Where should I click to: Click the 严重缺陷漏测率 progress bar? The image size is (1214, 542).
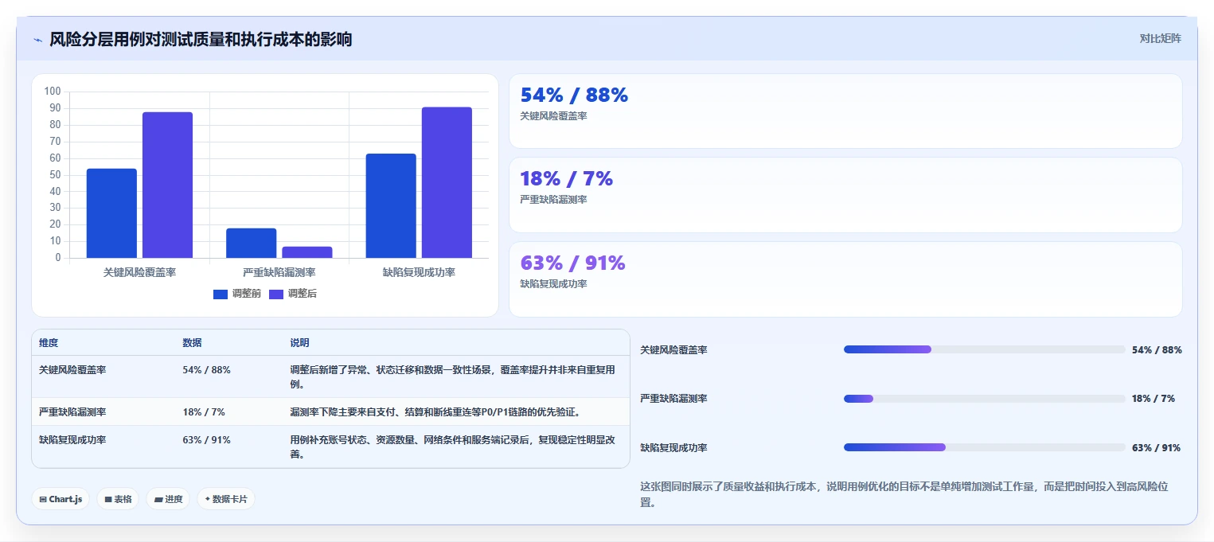(984, 399)
